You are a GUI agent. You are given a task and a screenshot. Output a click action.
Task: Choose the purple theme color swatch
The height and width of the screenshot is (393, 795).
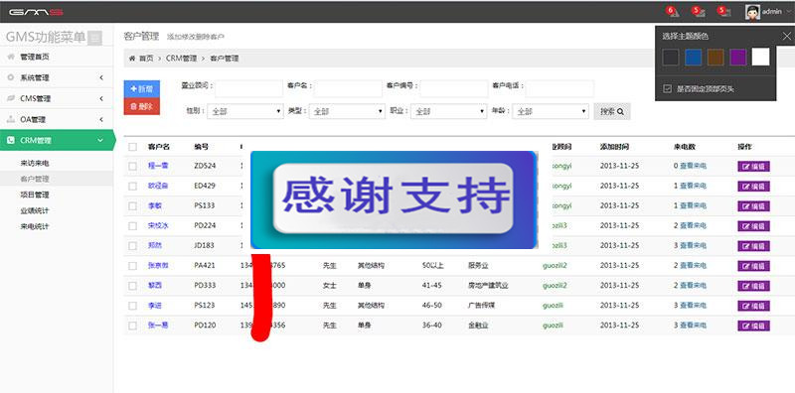[738, 58]
